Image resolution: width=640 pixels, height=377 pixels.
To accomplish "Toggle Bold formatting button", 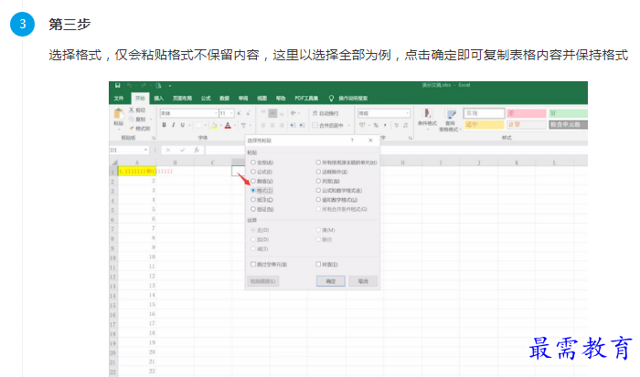I will tap(164, 125).
